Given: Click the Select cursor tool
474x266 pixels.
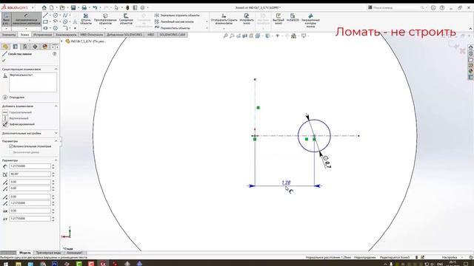Looking at the screenshot, I should (116, 7).
